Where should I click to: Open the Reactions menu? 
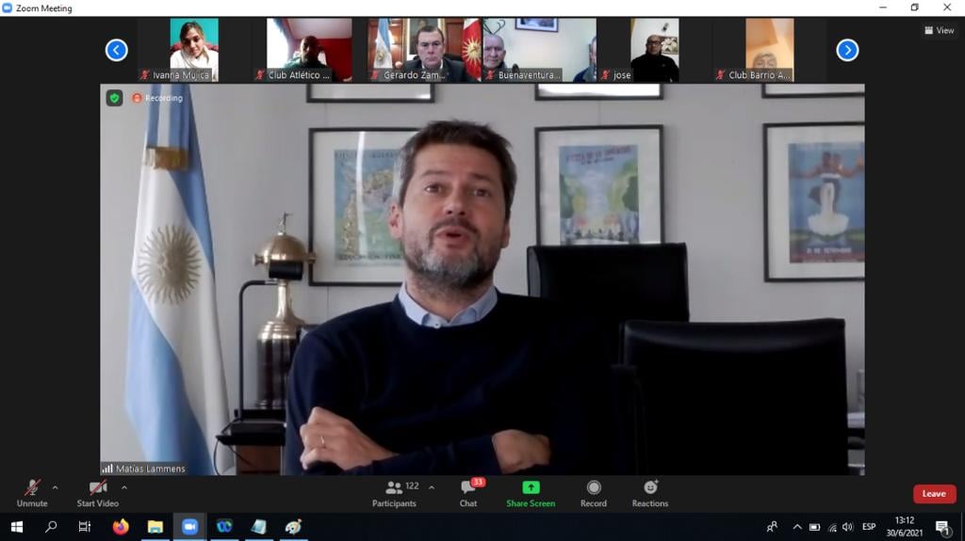click(650, 492)
